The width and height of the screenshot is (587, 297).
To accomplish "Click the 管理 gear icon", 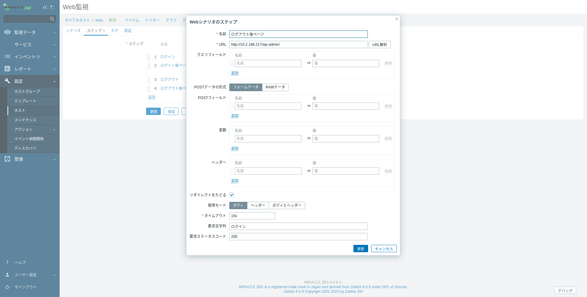I will [x=7, y=159].
